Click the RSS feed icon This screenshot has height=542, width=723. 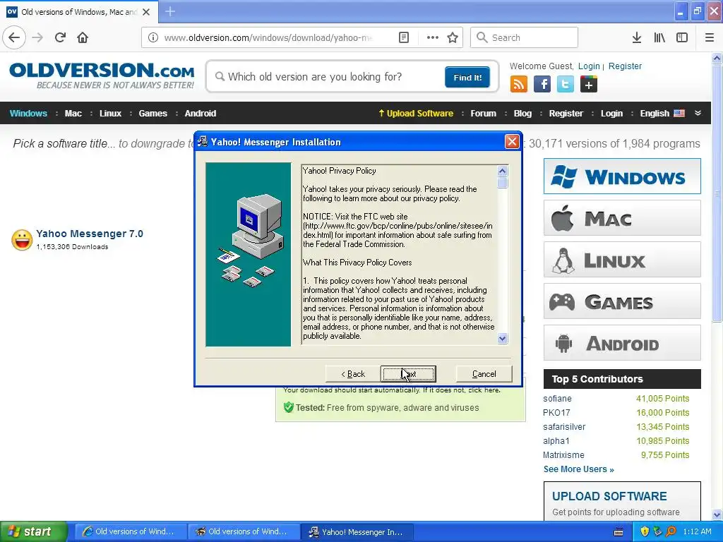click(x=519, y=85)
